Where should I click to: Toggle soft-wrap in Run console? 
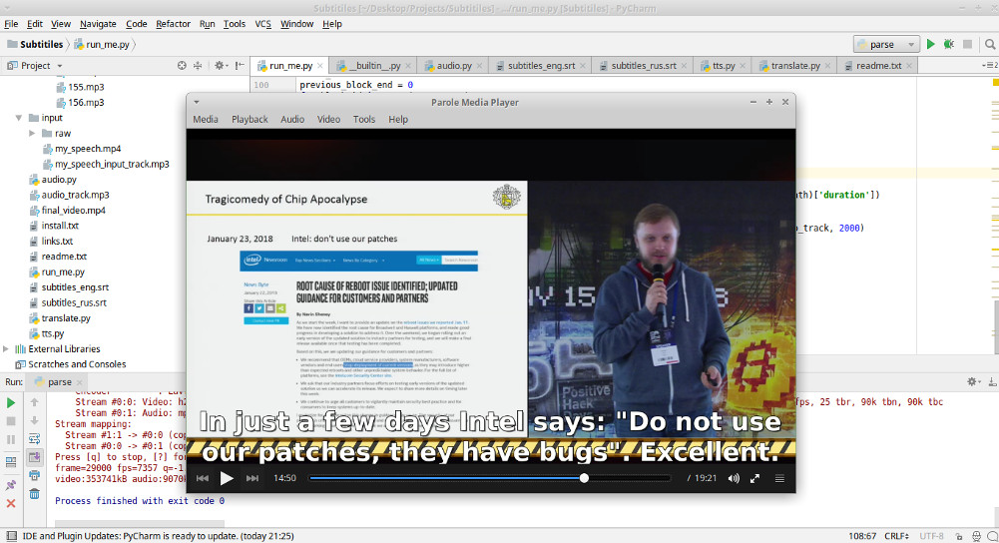click(34, 439)
